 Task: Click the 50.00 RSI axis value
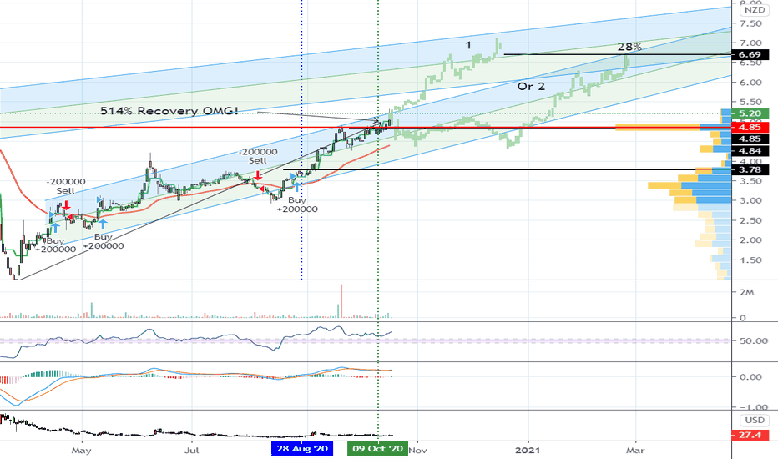753,340
